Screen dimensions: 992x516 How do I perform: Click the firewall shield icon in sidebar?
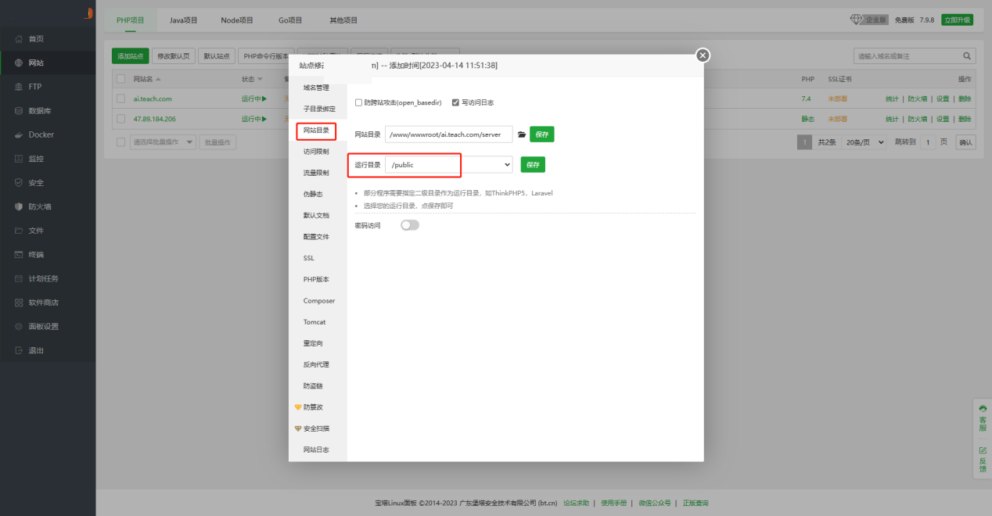tap(20, 206)
